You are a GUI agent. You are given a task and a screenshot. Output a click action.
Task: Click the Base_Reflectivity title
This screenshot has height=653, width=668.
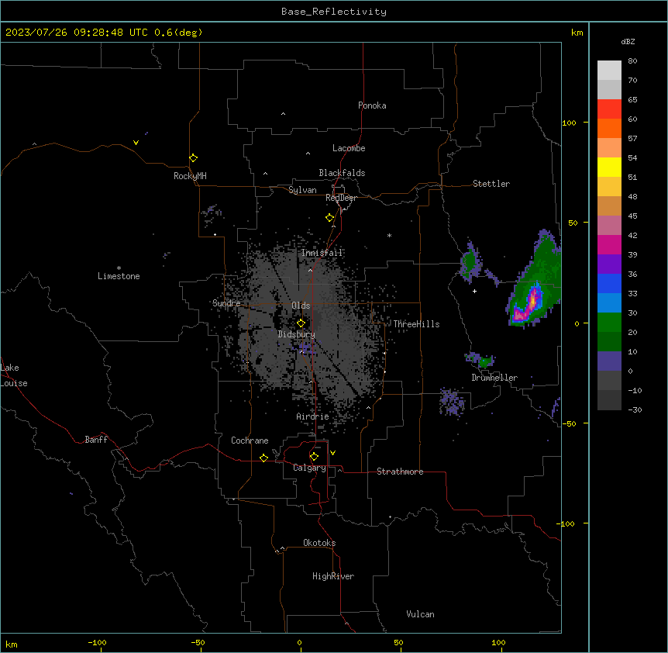coord(334,12)
